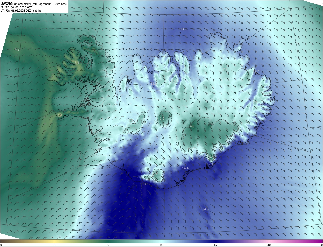Screen dimensions: 323x247
Task: Click the 14.4 value on the south coast
Action: [185, 168]
